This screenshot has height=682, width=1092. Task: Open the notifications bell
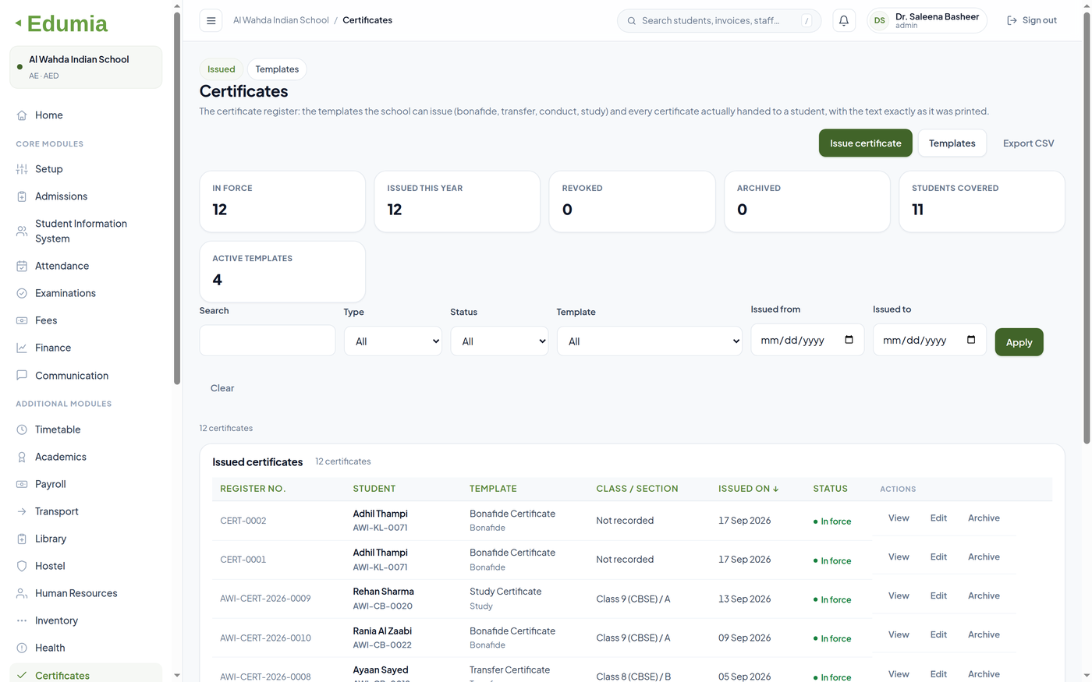tap(843, 21)
